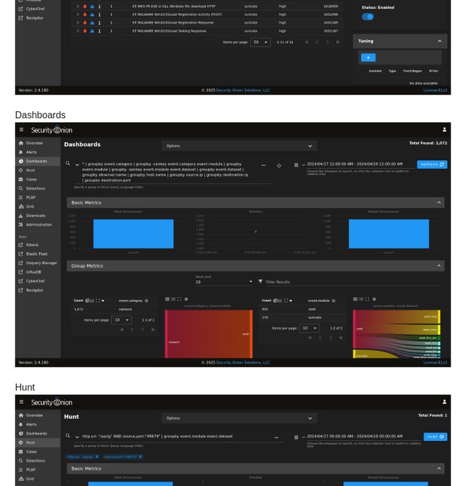The image size is (466, 486).
Task: Collapse the Tuning panel
Action: pos(439,41)
